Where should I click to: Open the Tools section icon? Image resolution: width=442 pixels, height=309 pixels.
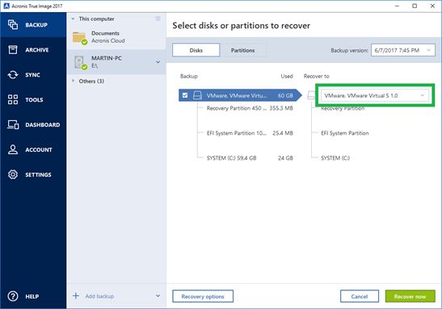pyautogui.click(x=13, y=99)
